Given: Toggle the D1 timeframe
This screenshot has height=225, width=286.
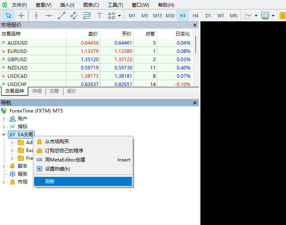Looking at the screenshot, I should pos(208,15).
